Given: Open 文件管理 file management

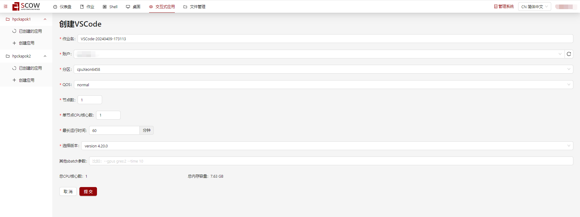Looking at the screenshot, I should click(194, 7).
